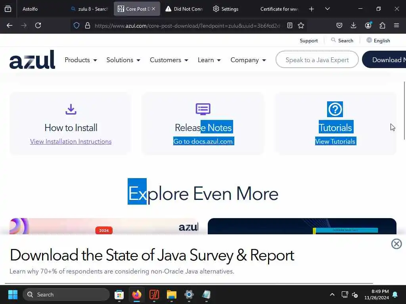Open the network status tray icon
The image size is (406, 304).
click(345, 294)
